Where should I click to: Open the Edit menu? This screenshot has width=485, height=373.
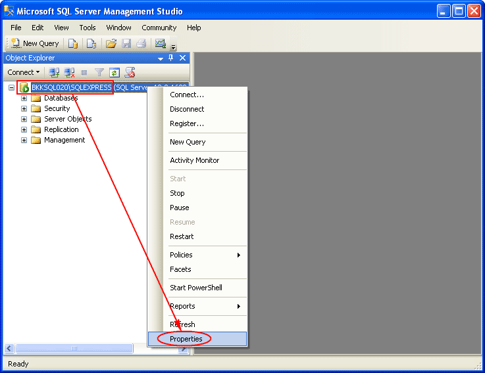(38, 28)
